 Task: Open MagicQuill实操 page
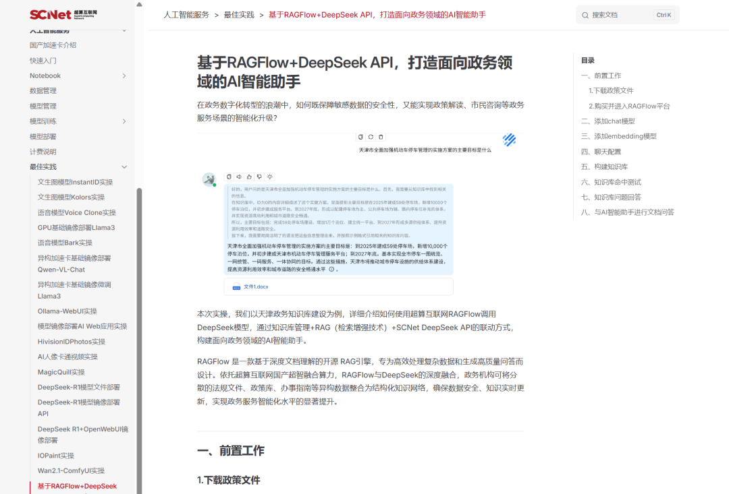point(61,372)
